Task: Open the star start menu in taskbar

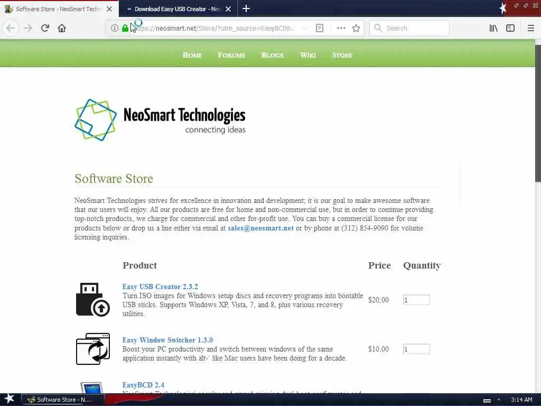Action: pyautogui.click(x=10, y=399)
